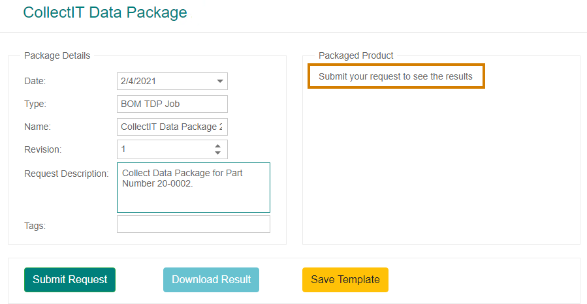This screenshot has height=304, width=587.
Task: Decrease Revision with the down arrow
Action: (x=217, y=153)
